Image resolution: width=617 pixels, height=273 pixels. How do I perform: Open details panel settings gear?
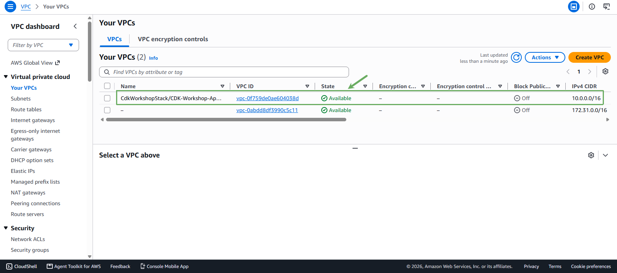(591, 155)
